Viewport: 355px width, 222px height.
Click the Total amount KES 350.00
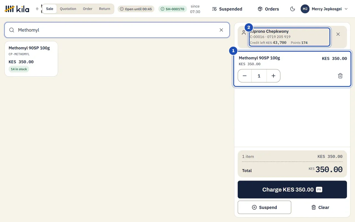[x=326, y=170]
